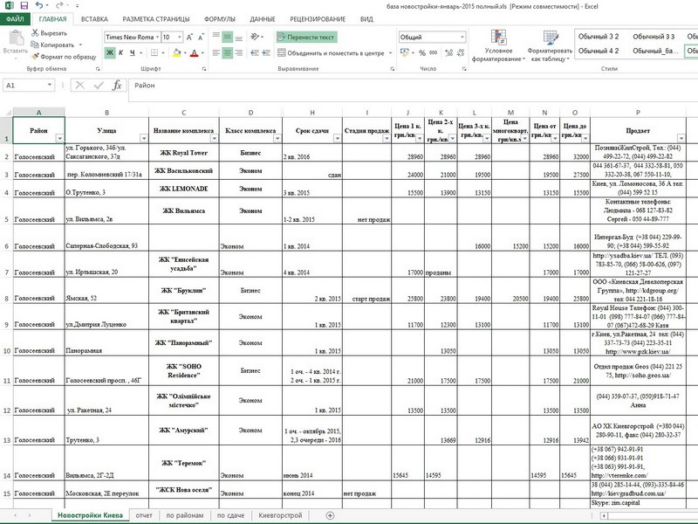
Task: Open the Excel application icon menu
Action: [x=9, y=6]
